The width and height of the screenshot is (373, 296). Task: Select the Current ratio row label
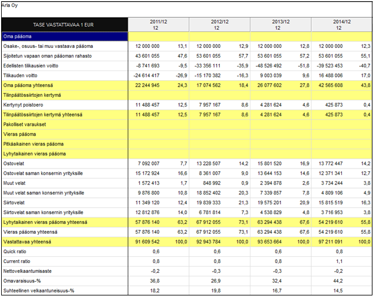[17, 261]
